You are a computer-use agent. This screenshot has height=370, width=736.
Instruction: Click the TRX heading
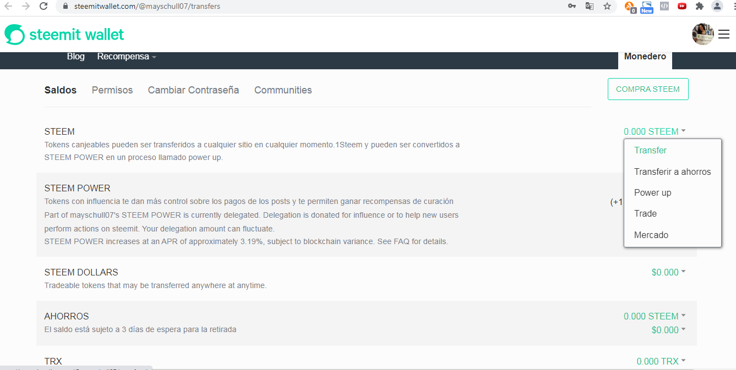point(53,361)
